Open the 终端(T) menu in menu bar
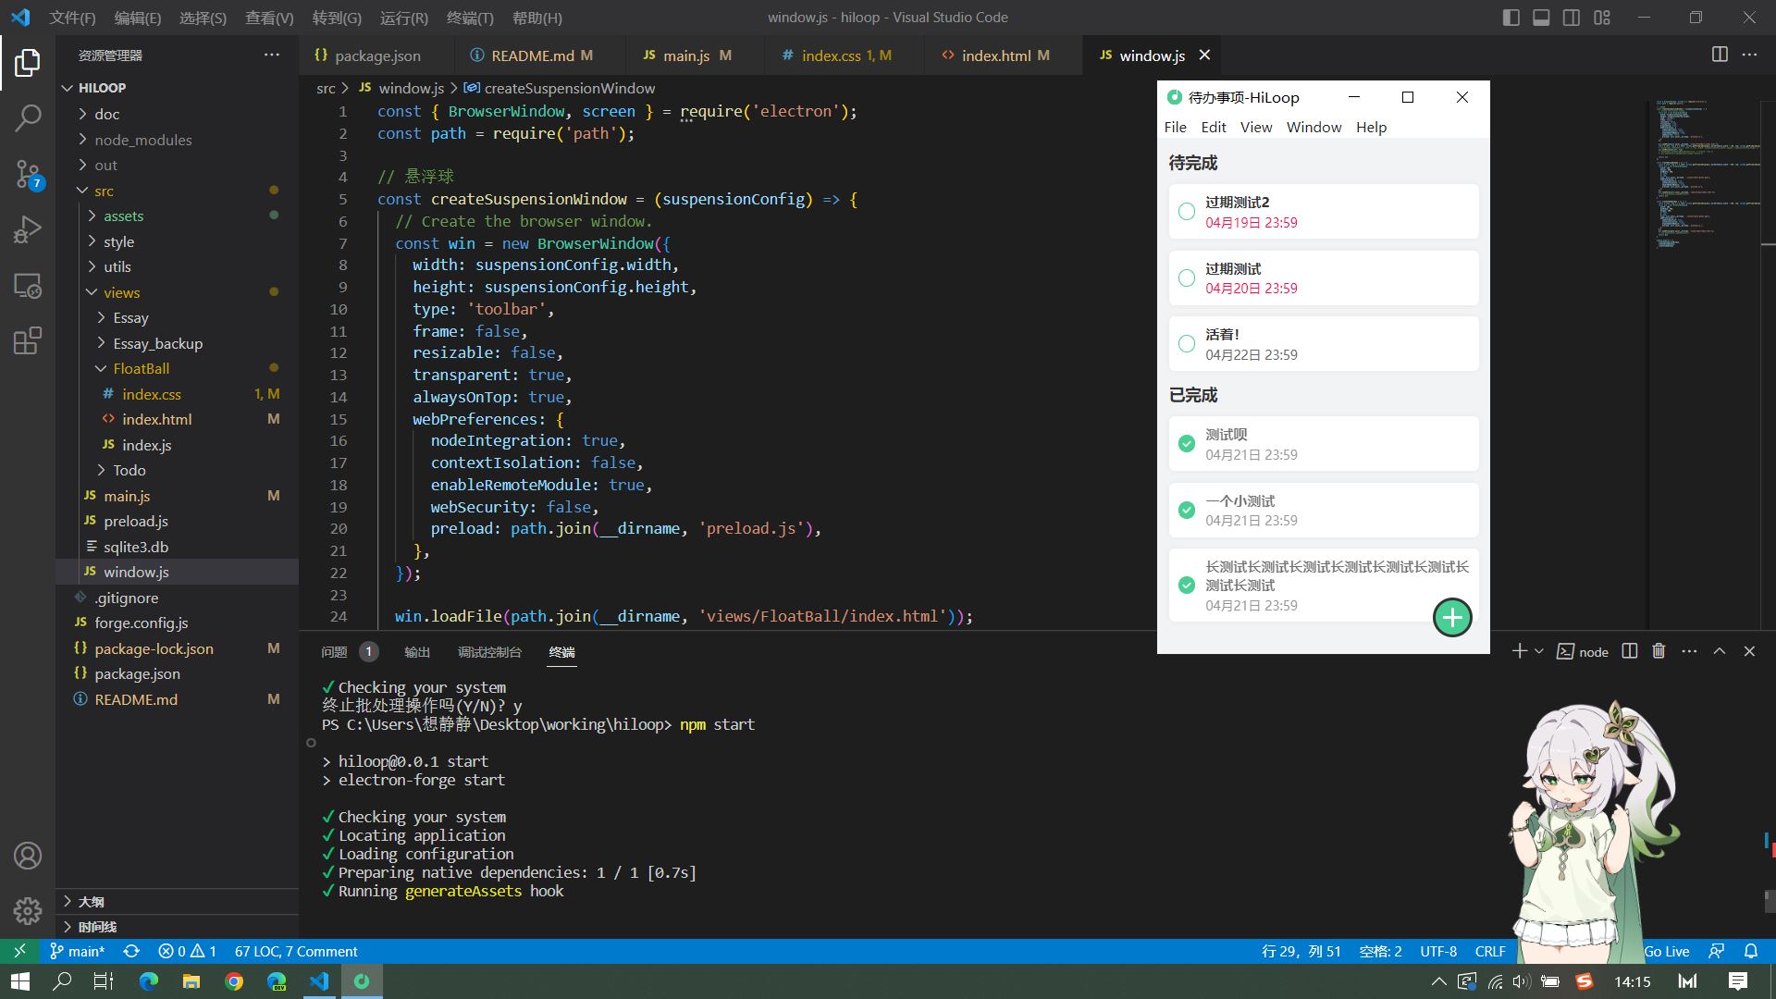 [x=470, y=18]
